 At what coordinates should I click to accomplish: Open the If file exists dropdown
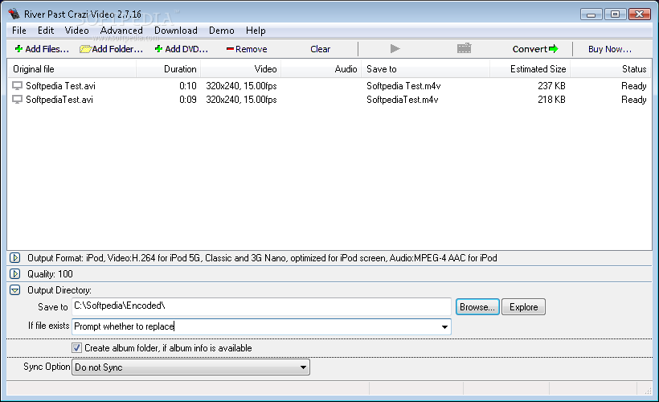point(444,326)
